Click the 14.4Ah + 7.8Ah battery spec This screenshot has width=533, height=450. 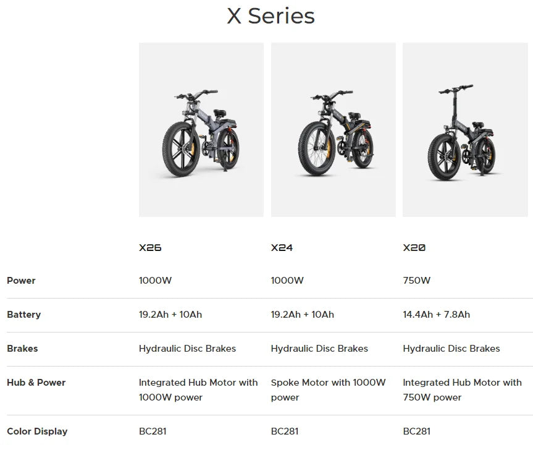(x=437, y=315)
